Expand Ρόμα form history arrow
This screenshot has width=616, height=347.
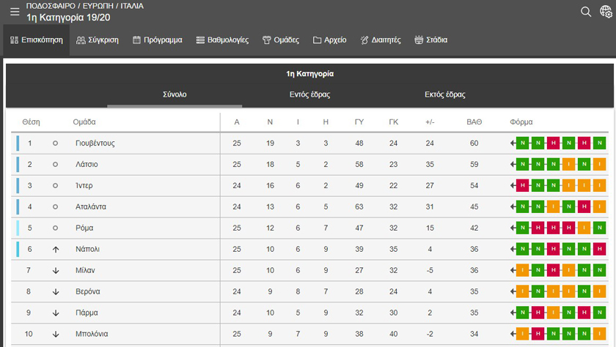(x=513, y=228)
